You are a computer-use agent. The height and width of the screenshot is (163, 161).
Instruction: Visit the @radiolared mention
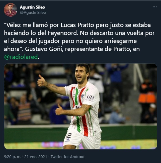point(21,57)
